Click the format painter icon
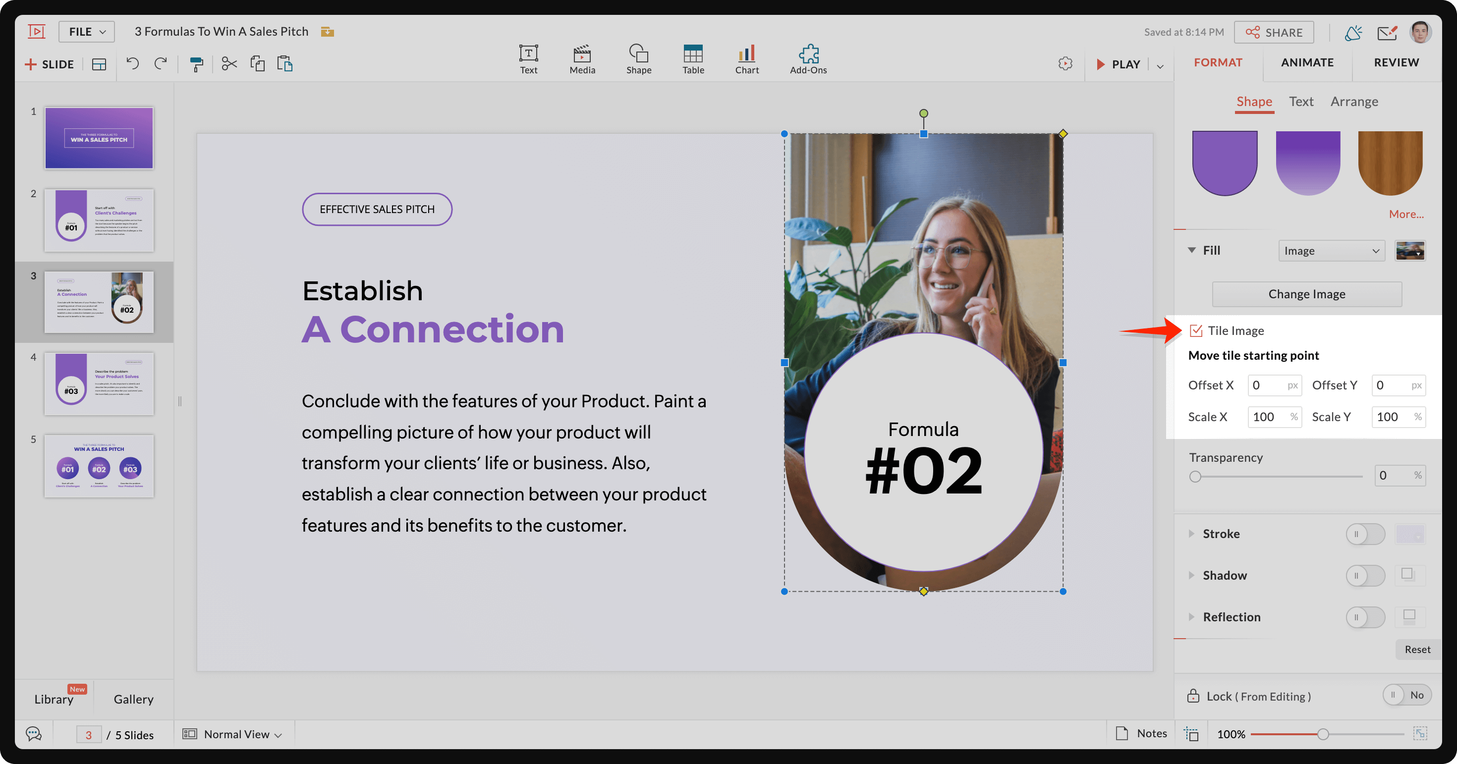This screenshot has width=1457, height=764. [x=196, y=64]
